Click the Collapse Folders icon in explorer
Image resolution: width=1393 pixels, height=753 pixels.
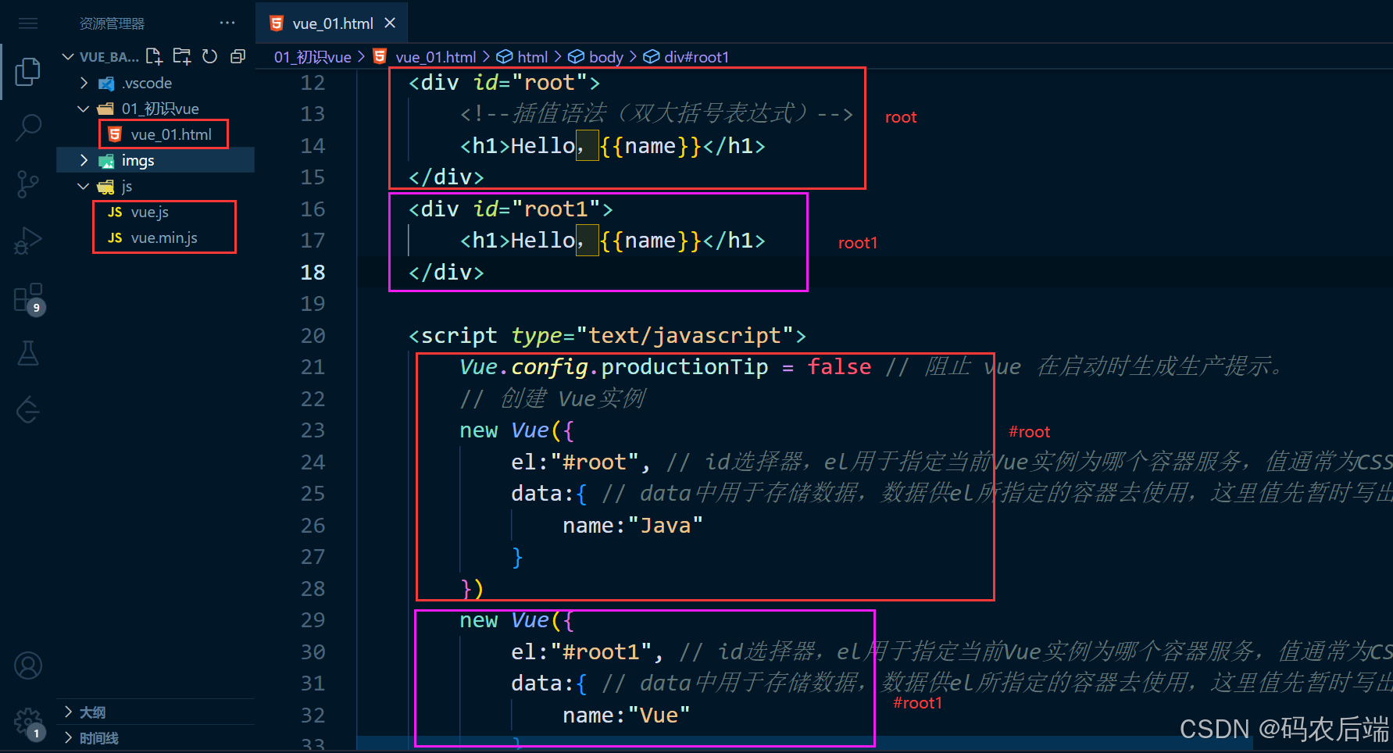click(x=238, y=56)
